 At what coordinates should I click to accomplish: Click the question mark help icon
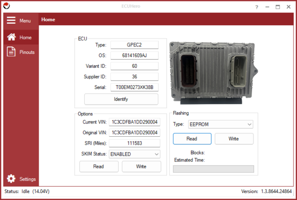(256, 7)
